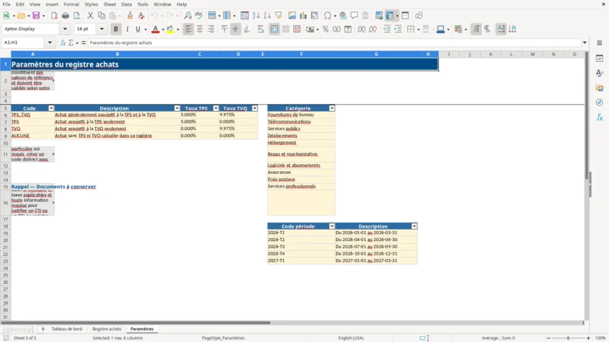Open the Sheet menu
The image size is (609, 342).
[x=109, y=4]
